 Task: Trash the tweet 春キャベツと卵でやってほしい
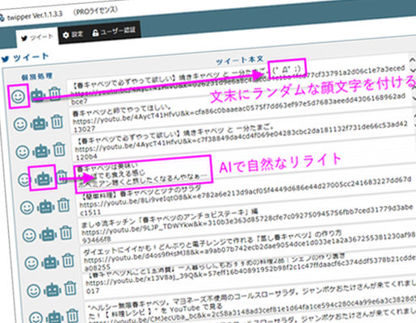coord(57,122)
